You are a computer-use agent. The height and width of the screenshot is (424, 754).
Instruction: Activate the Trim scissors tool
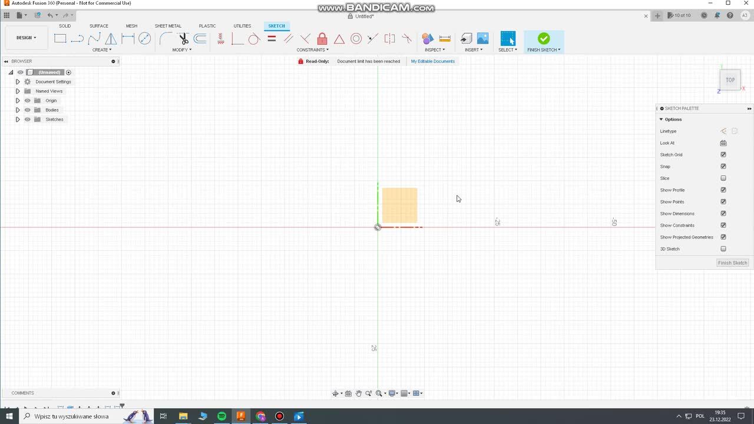(184, 39)
